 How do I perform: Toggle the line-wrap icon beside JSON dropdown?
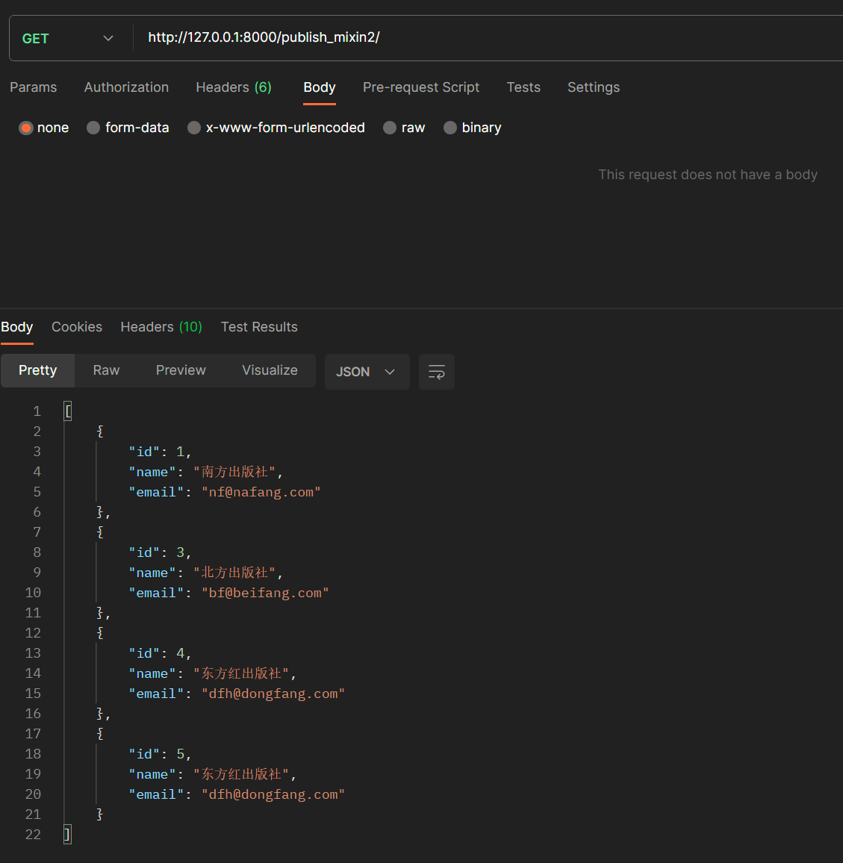[x=437, y=371]
